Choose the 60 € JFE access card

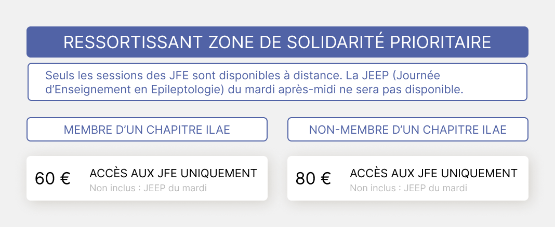tap(147, 178)
